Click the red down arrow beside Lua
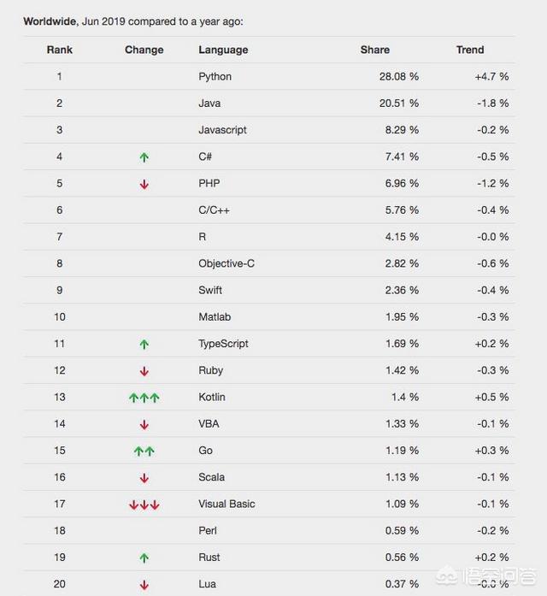 point(144,585)
